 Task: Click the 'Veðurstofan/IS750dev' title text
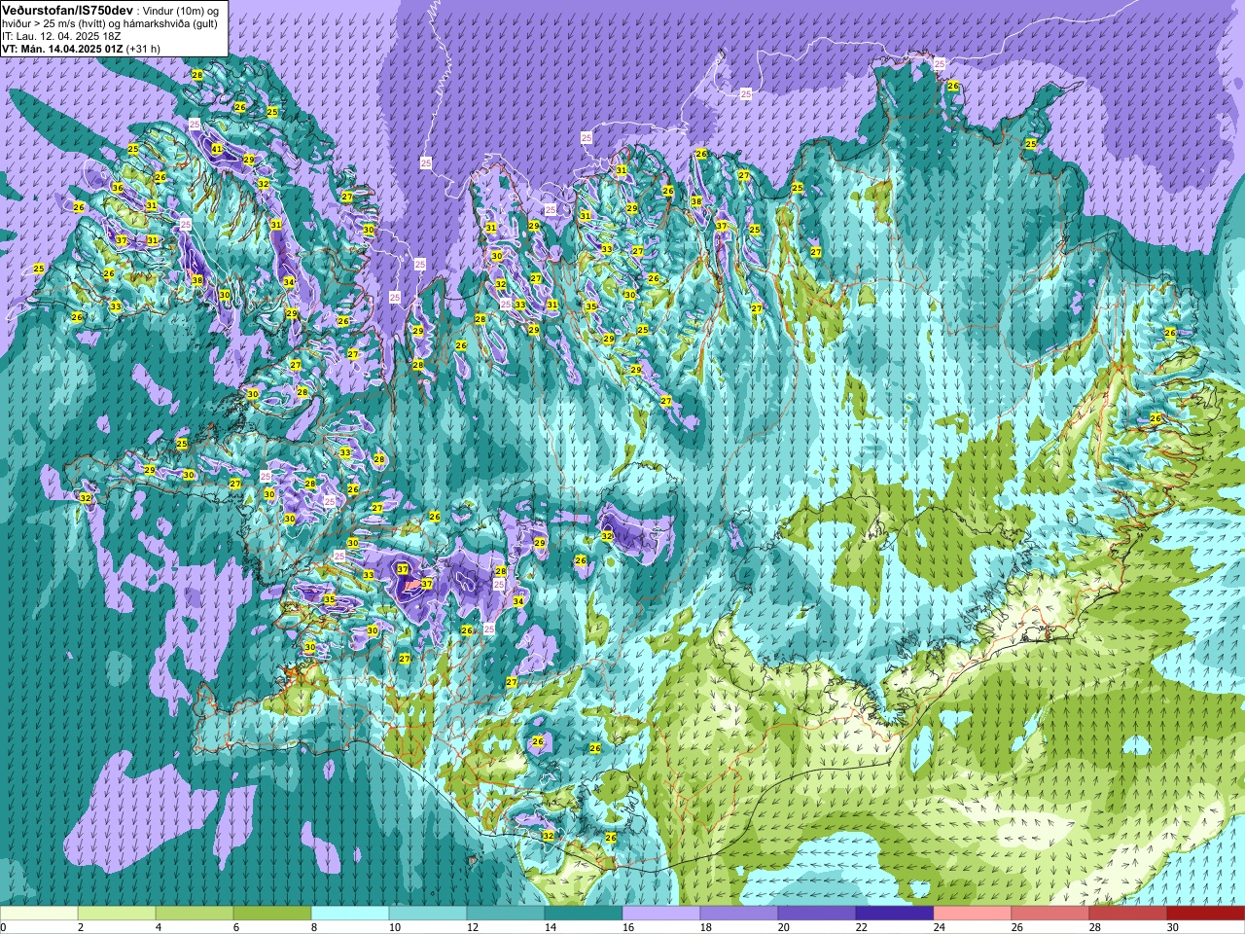coord(67,9)
